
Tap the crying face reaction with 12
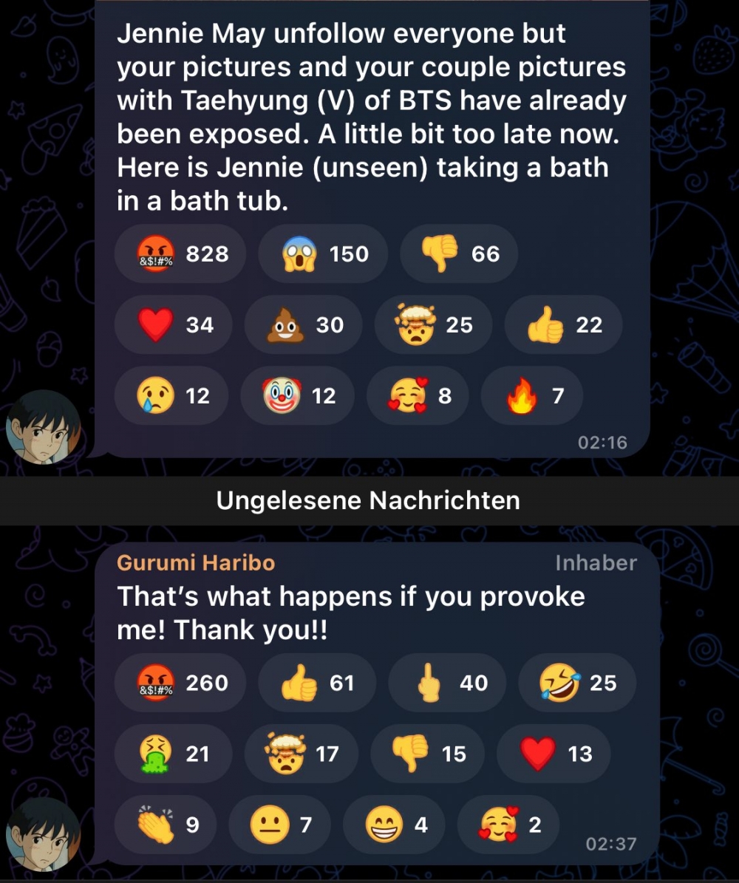pos(171,396)
